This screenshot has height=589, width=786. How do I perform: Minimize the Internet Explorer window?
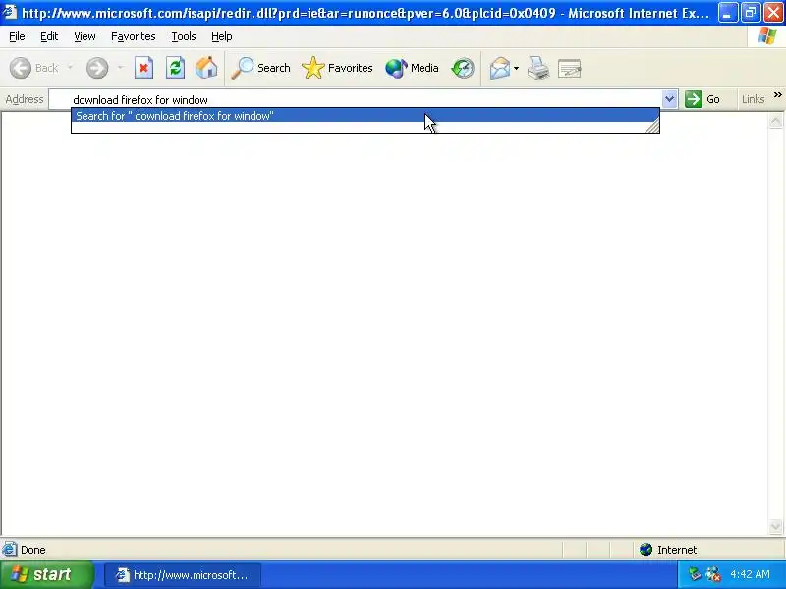[x=727, y=13]
